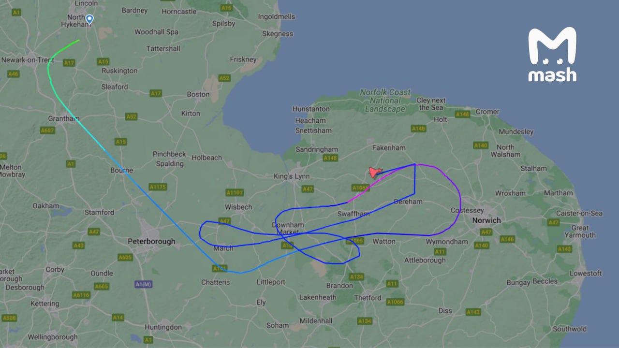This screenshot has width=619, height=348.
Task: Click the Norwich city label
Action: click(486, 220)
